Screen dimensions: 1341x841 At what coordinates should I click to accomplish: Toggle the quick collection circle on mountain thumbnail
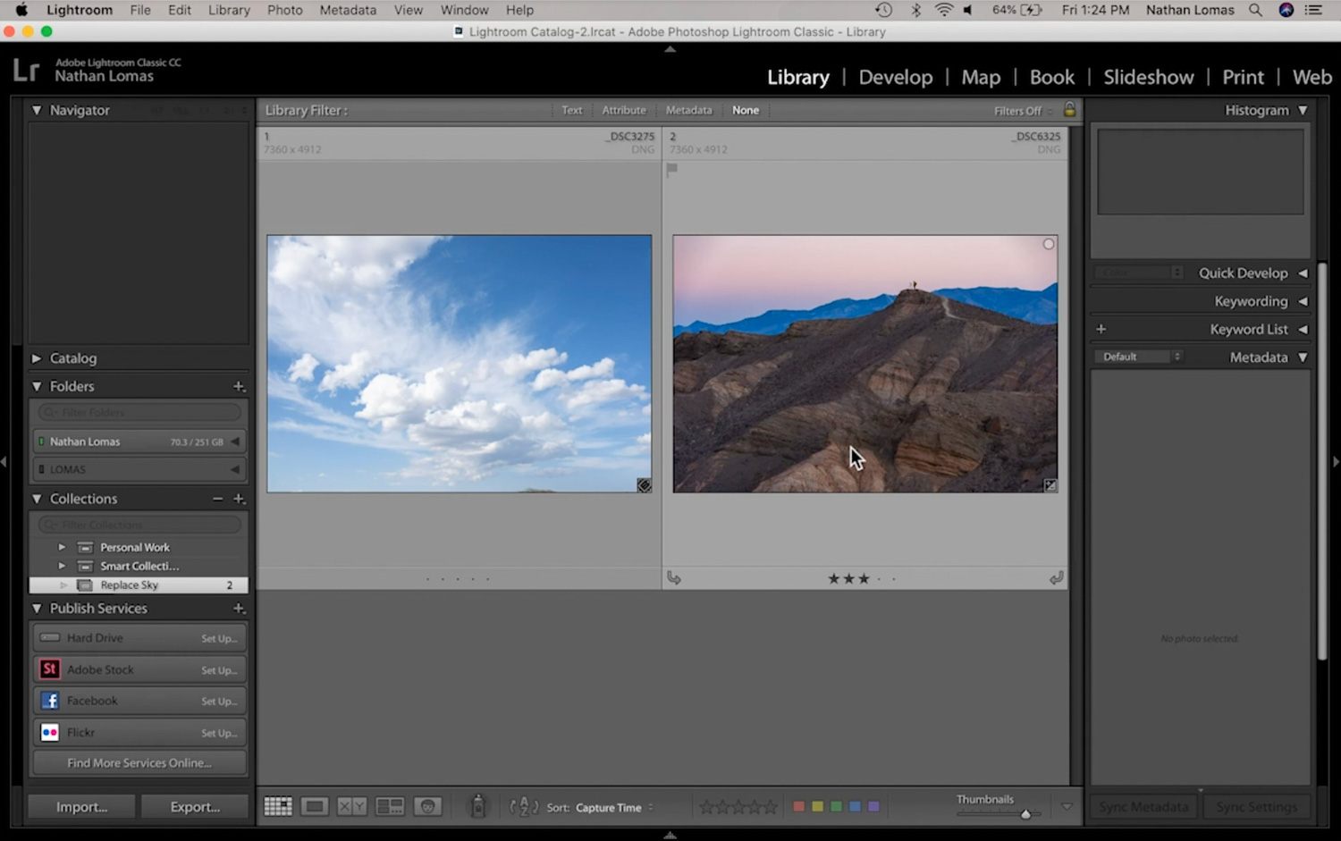[1049, 244]
